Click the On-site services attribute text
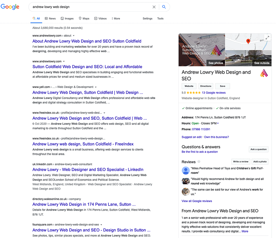 (x=230, y=108)
